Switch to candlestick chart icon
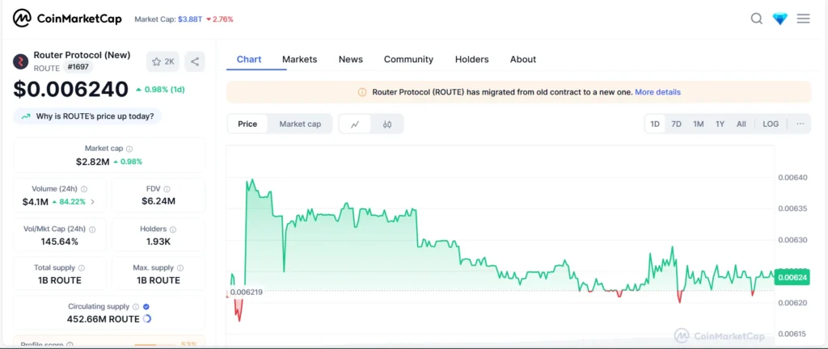 (x=387, y=124)
